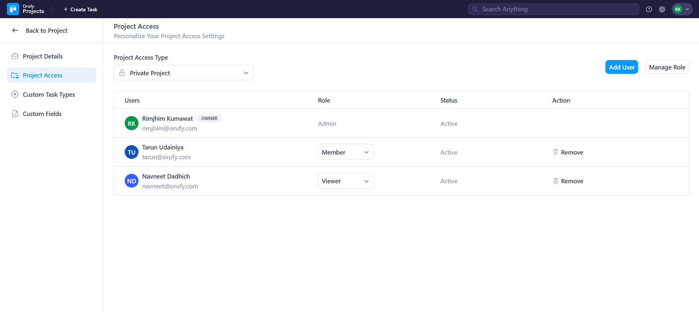
Task: Open Project Details in the sidebar
Action: [x=43, y=56]
